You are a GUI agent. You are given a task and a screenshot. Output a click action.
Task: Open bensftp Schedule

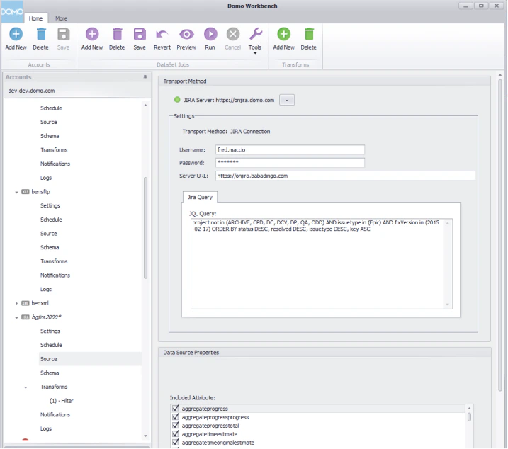pos(51,220)
